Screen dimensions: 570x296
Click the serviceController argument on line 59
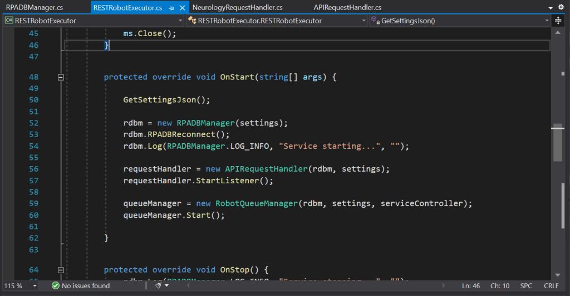pyautogui.click(x=422, y=203)
